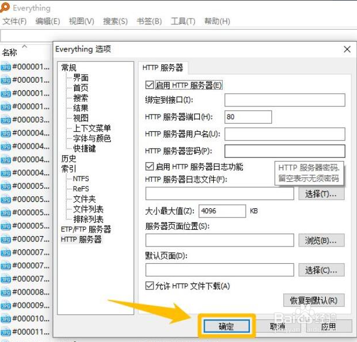
Task: Click the 浏览(B)... button
Action: pos(322,240)
